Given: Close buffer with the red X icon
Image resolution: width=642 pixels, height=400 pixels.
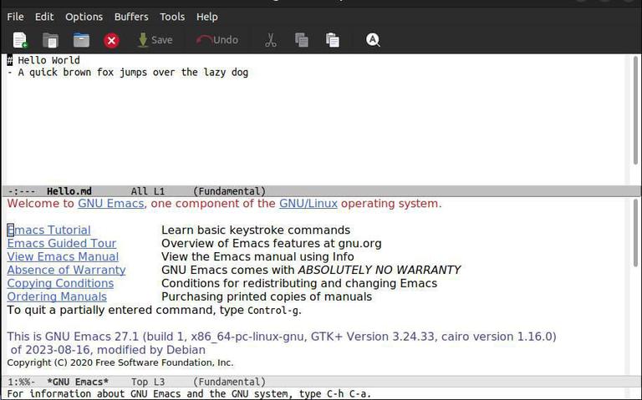Looking at the screenshot, I should point(111,40).
